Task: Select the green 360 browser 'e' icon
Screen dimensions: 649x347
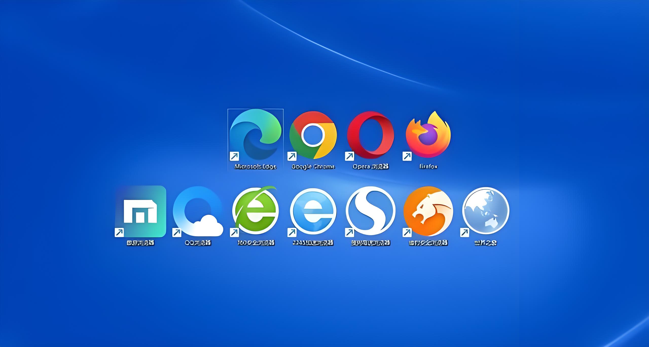Action: (x=255, y=211)
